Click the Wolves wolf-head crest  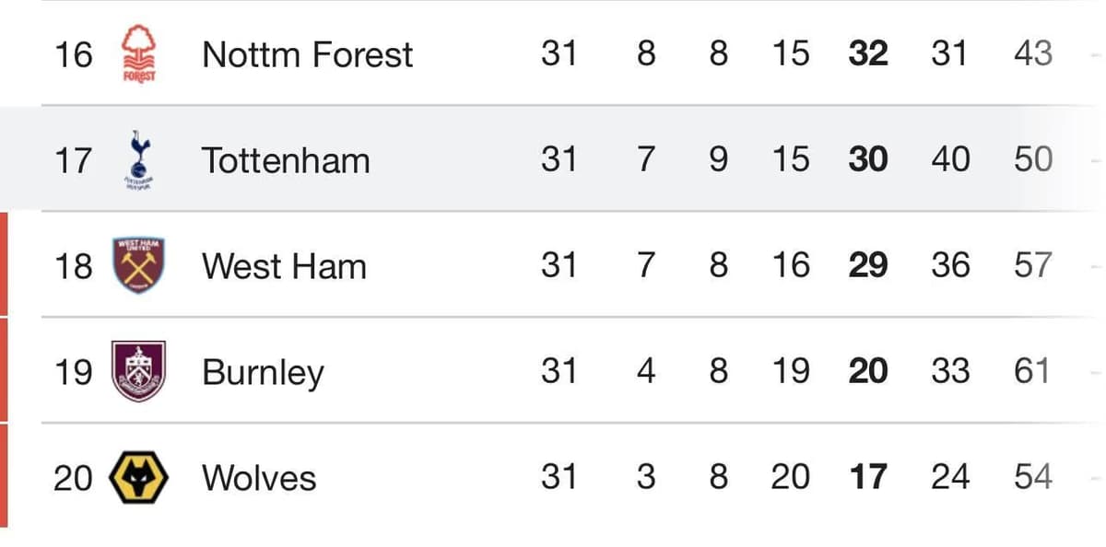[x=138, y=477]
